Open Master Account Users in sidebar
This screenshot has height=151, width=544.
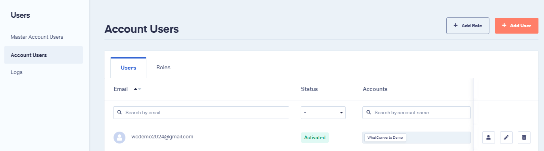pyautogui.click(x=37, y=37)
